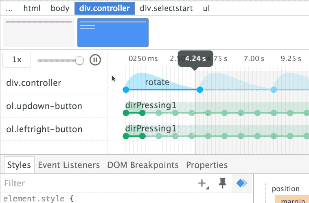This screenshot has width=309, height=203.
Task: Select the ol.updown-button animation row
Action: click(x=44, y=106)
